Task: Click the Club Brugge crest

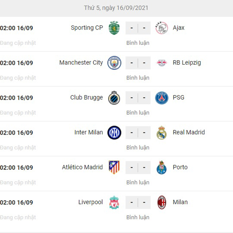Action: tap(114, 98)
